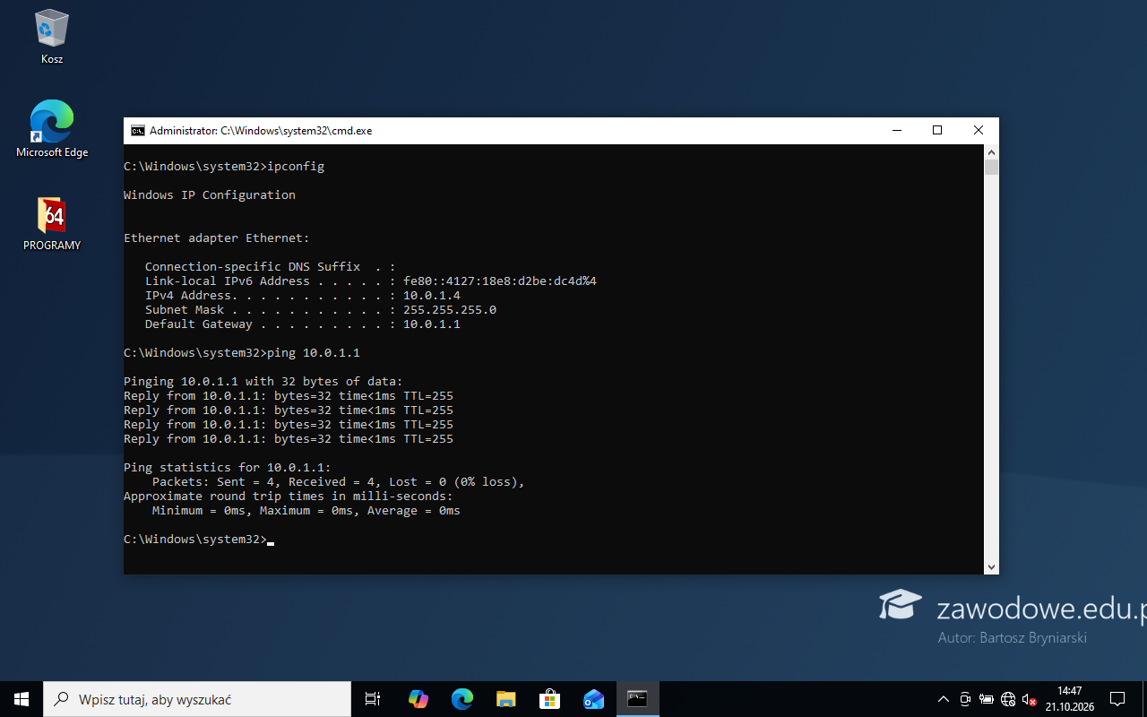Open the clock showing 14:47

coord(1069,699)
